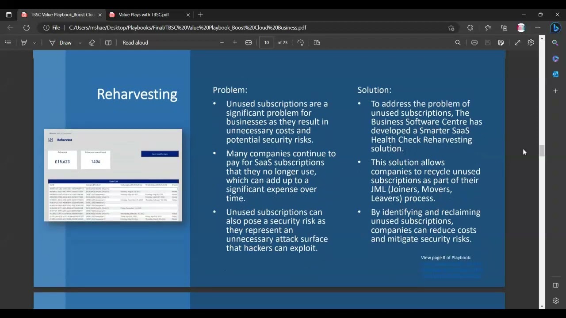This screenshot has width=566, height=318.
Task: Switch to Value Plays with TBSC.pdf tab
Action: [x=144, y=15]
